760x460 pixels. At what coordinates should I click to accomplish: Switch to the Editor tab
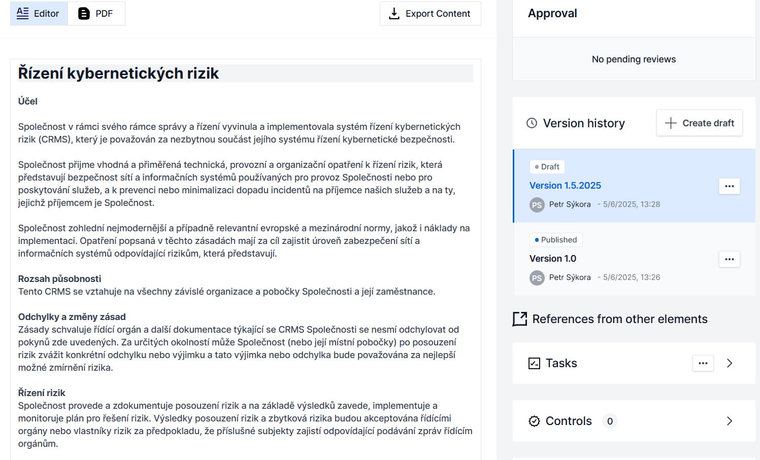point(39,13)
